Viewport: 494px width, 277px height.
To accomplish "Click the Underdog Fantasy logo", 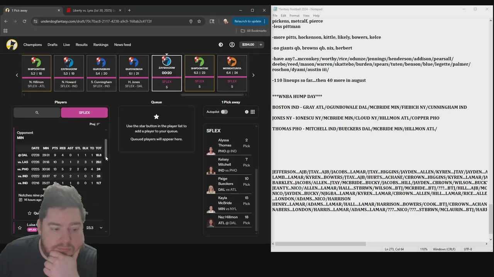I will (x=12, y=45).
